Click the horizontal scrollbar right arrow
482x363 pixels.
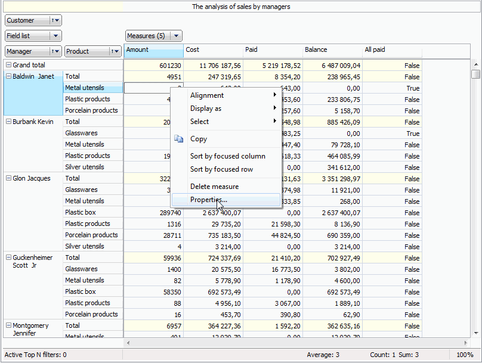466,343
